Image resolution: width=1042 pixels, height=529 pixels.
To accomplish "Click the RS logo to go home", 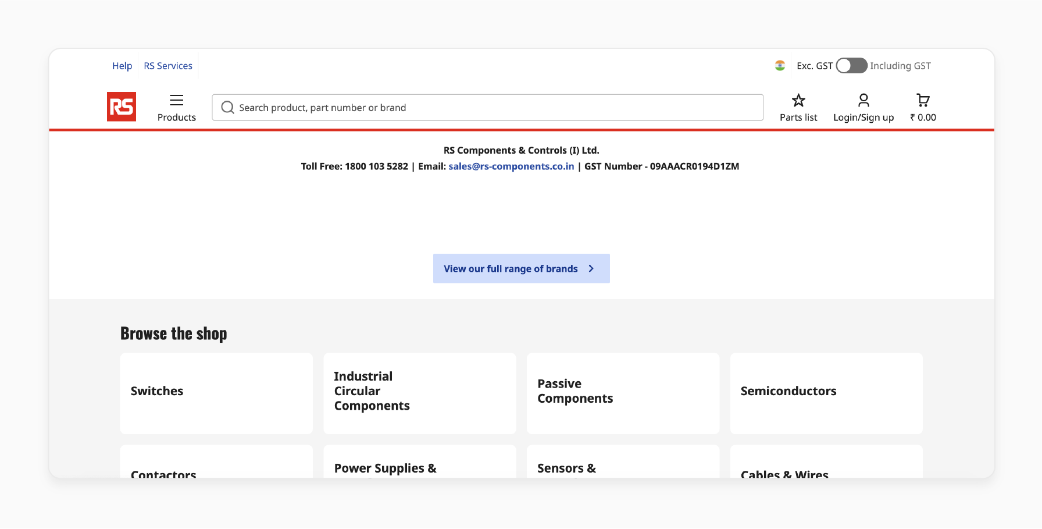I will pos(122,106).
